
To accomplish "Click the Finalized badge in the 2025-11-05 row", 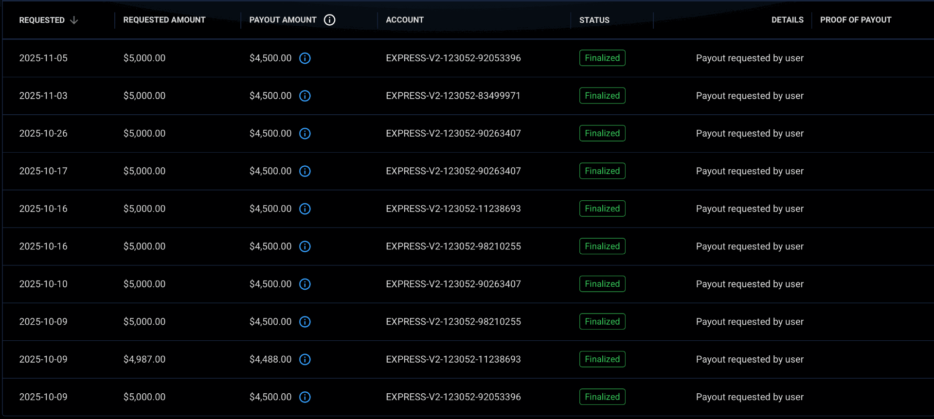I will coord(602,58).
